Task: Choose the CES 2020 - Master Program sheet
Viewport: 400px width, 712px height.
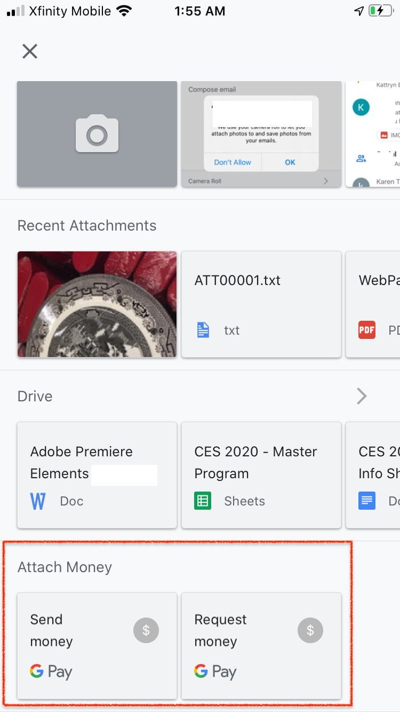Action: click(261, 475)
